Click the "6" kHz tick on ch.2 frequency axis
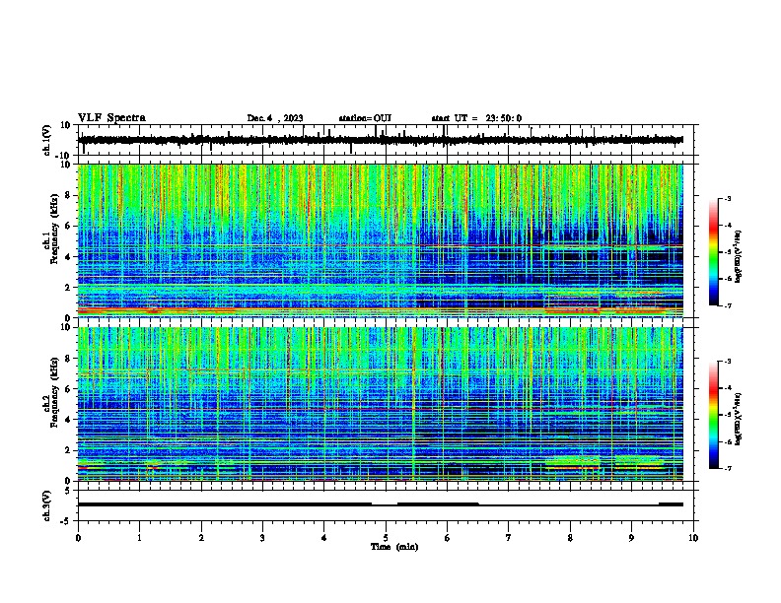This screenshot has width=781, height=603. click(68, 389)
